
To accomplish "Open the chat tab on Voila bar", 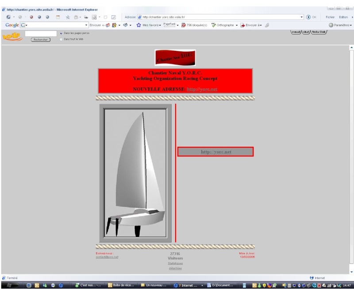I will click(x=306, y=32).
